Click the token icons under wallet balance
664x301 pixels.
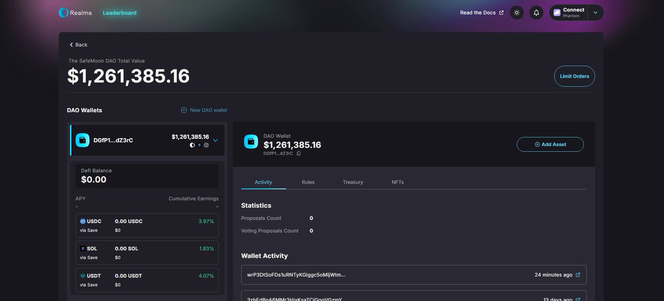pyautogui.click(x=199, y=145)
